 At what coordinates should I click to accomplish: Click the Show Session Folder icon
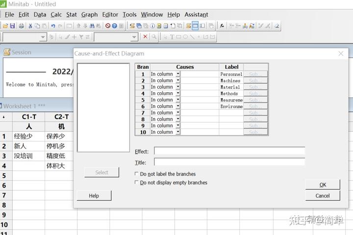pyautogui.click(x=132, y=26)
